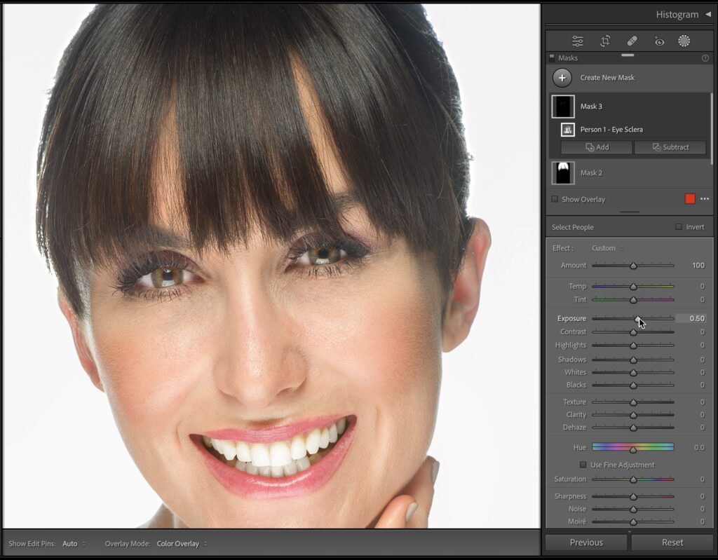The width and height of the screenshot is (718, 560).
Task: Open the Masks panel help icon
Action: [x=705, y=58]
